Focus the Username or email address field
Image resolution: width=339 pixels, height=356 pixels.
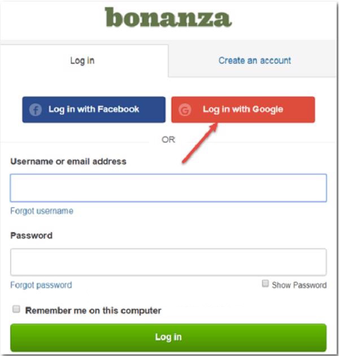click(x=168, y=188)
